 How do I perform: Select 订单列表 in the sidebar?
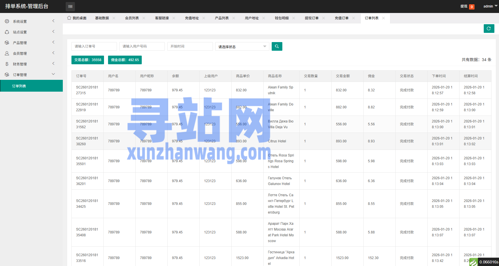pos(19,86)
